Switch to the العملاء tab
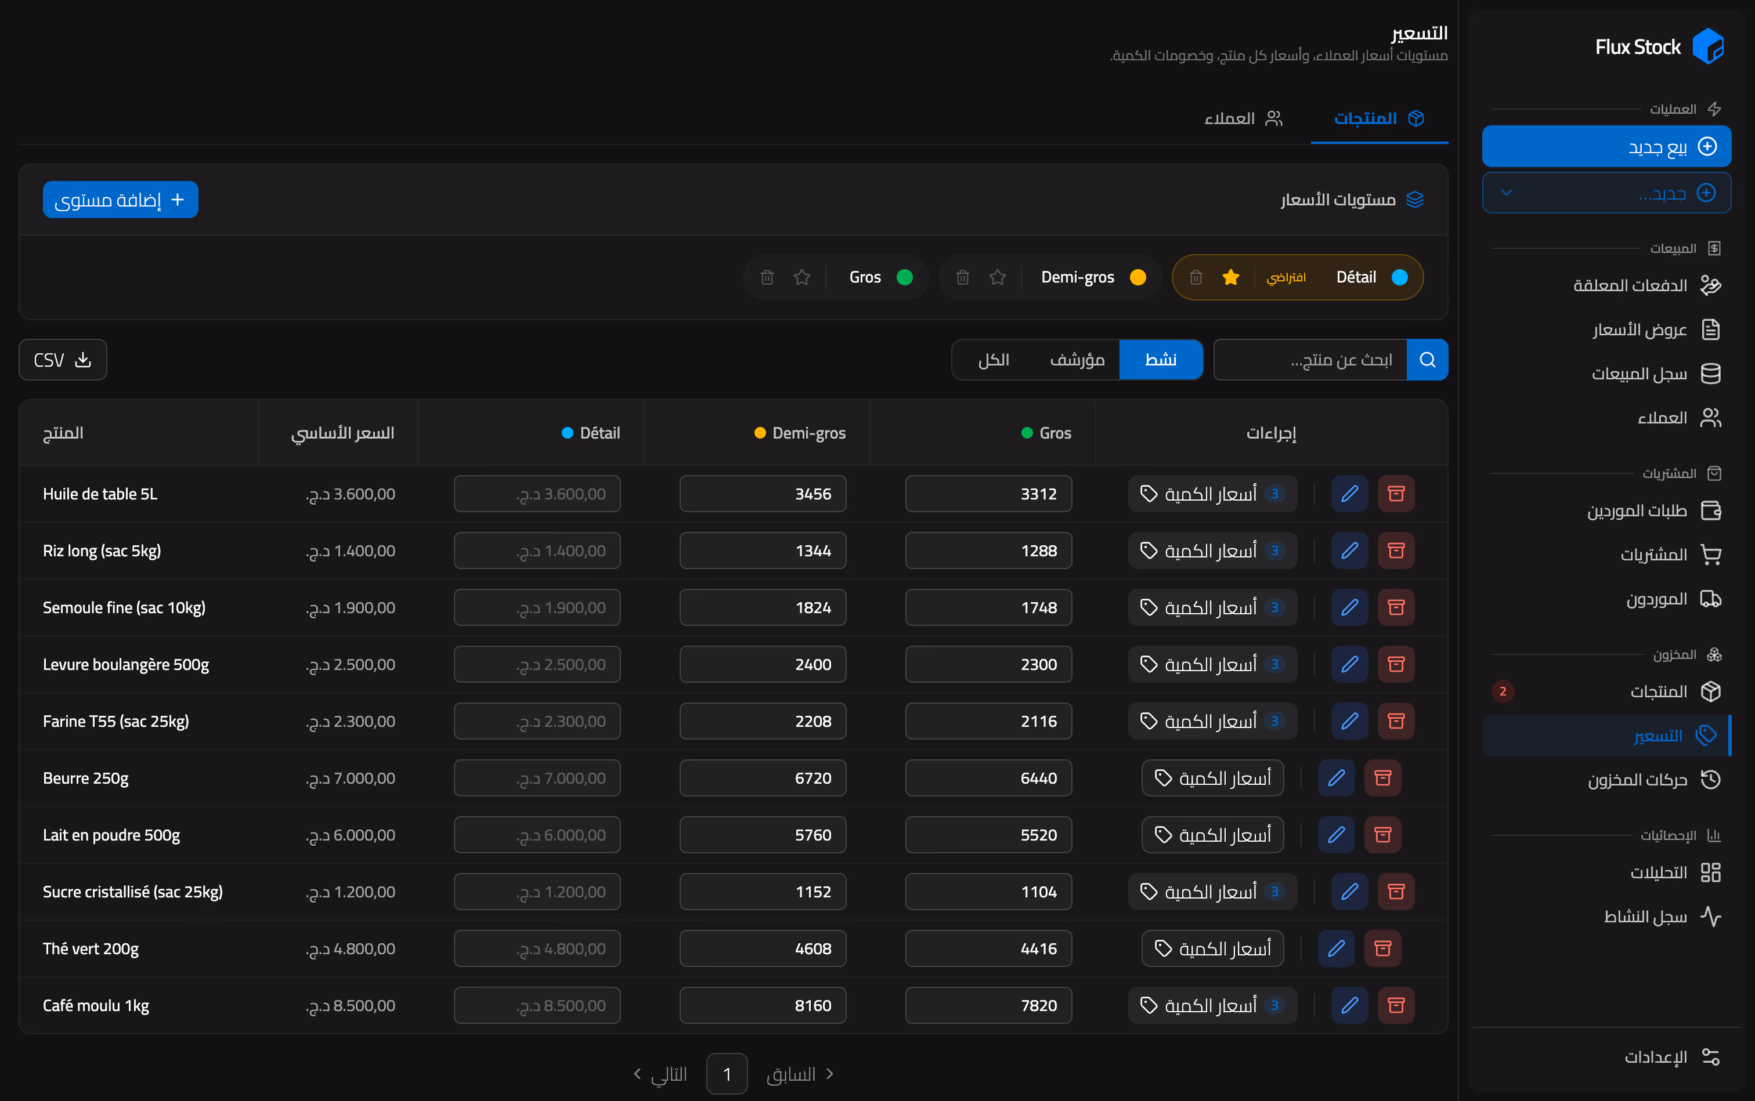Screen dimensions: 1755x1101 [x=1243, y=118]
